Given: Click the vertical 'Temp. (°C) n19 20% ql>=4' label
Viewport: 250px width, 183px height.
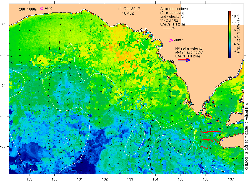Looking at the screenshot, I should pyautogui.click(x=238, y=35).
